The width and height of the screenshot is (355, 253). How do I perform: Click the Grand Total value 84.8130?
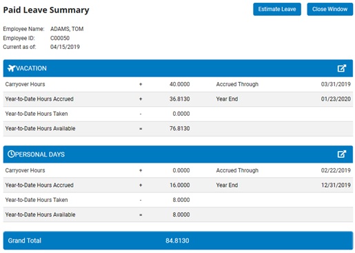click(x=177, y=241)
